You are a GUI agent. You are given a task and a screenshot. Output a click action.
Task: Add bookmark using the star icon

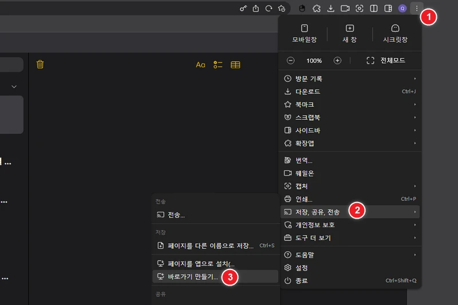282,9
